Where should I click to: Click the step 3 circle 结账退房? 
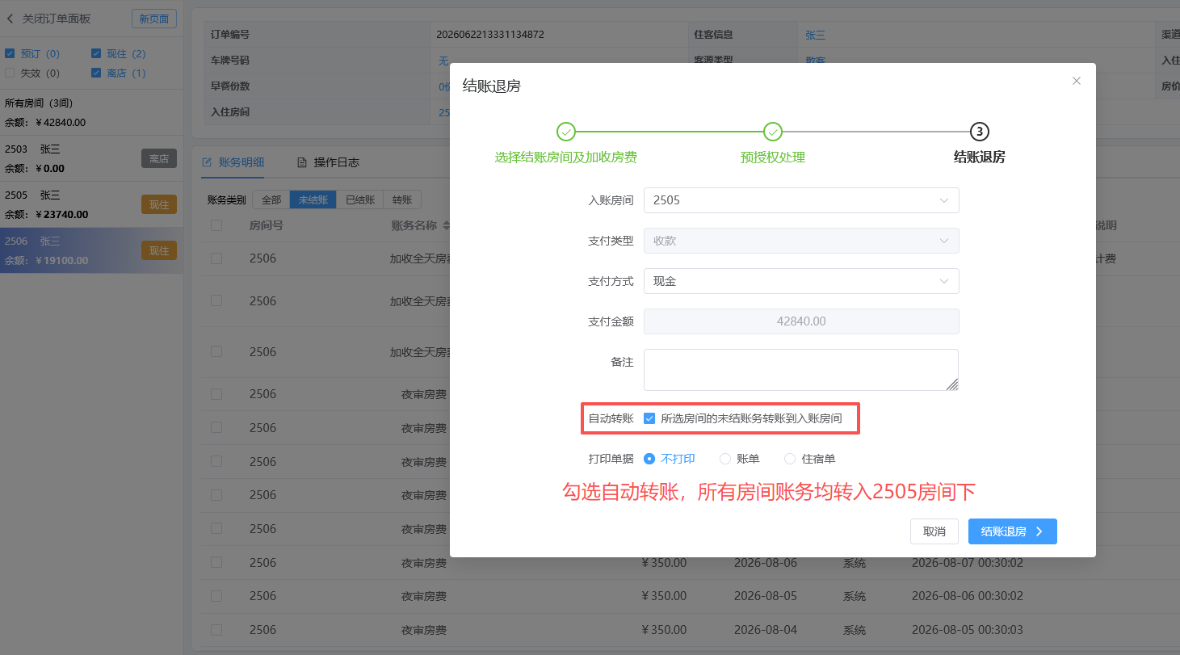coord(980,132)
